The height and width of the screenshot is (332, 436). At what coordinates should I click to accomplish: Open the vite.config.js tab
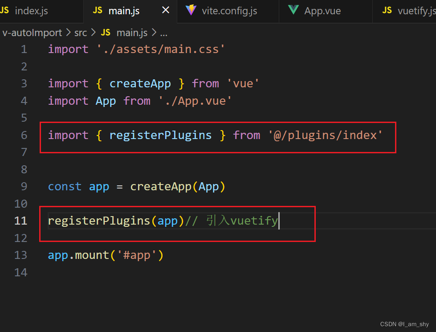click(228, 11)
